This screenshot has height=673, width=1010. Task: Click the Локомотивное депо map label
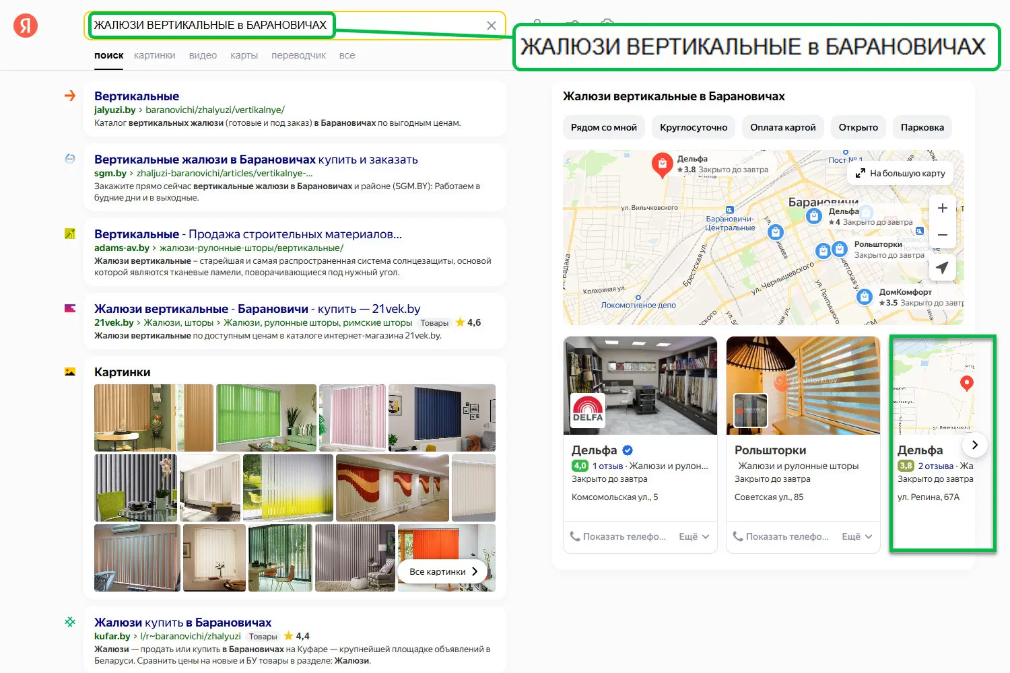point(638,304)
